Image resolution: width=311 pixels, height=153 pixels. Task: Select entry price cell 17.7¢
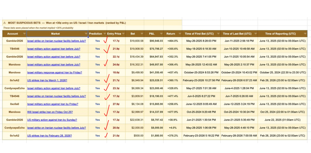[116, 41]
